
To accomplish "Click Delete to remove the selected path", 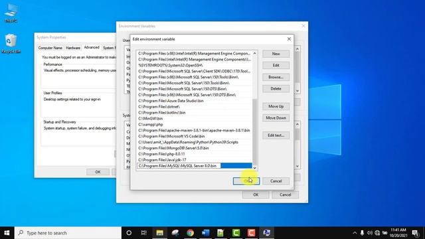I will [276, 88].
